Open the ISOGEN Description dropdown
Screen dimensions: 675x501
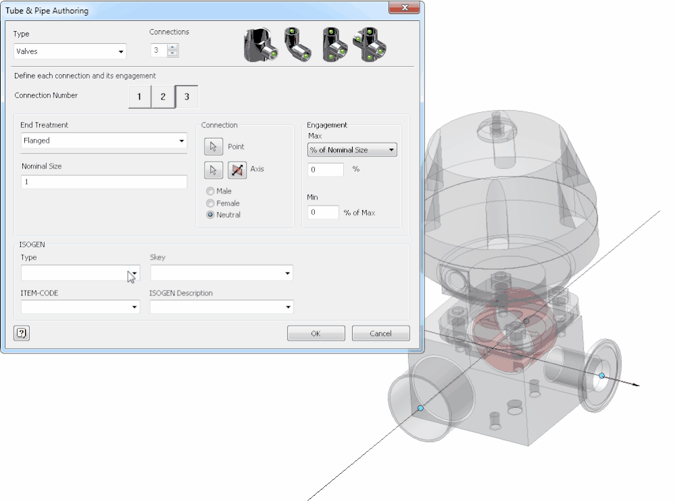click(222, 307)
